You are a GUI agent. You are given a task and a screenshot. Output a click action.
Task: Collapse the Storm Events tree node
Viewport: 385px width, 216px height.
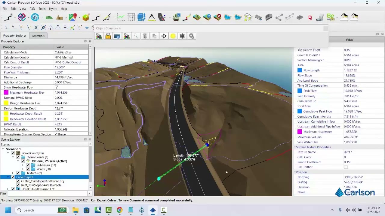pos(13,157)
